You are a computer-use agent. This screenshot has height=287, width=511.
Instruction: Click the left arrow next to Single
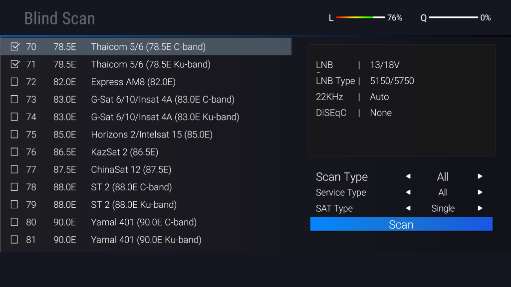pyautogui.click(x=408, y=208)
